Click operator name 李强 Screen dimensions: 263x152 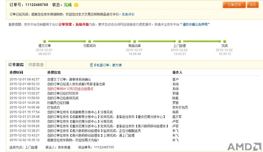point(175,93)
